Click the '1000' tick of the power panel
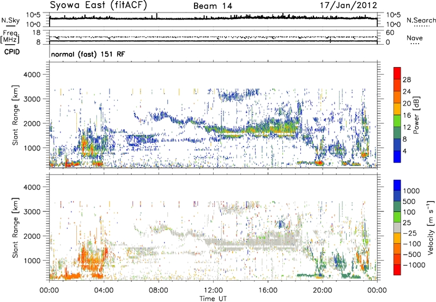This screenshot has width=436, height=302. pyautogui.click(x=32, y=148)
